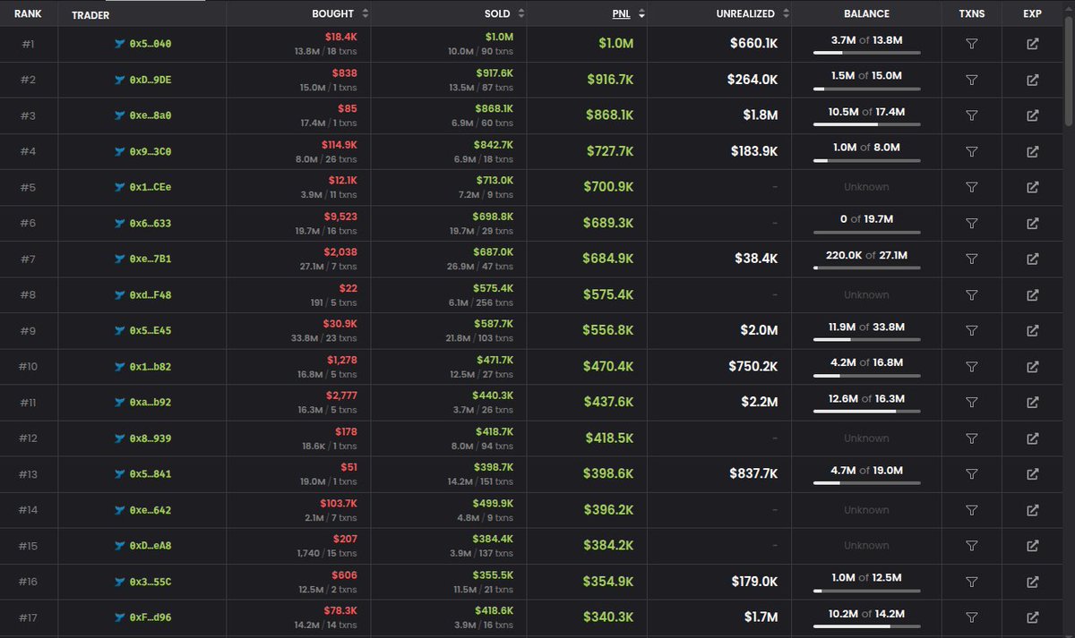Sort table by BOUGHT column
The image size is (1075, 638).
340,13
